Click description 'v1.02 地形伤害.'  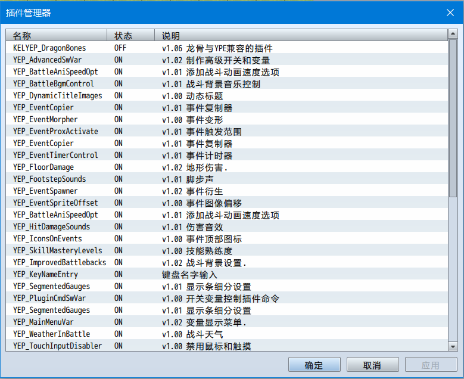pos(195,167)
